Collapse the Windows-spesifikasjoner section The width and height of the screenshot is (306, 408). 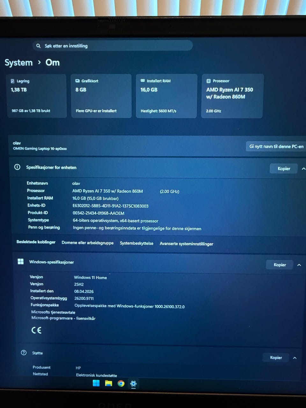coord(299,265)
